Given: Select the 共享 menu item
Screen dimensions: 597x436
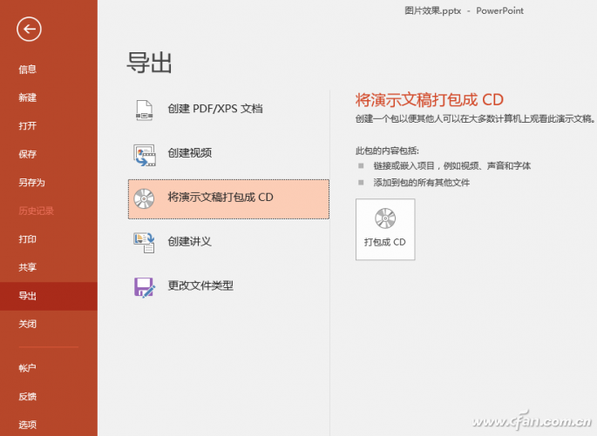Looking at the screenshot, I should point(28,267).
